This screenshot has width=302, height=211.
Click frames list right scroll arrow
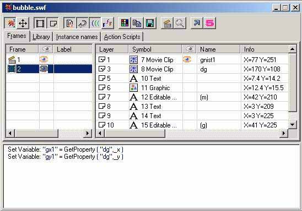88,133
